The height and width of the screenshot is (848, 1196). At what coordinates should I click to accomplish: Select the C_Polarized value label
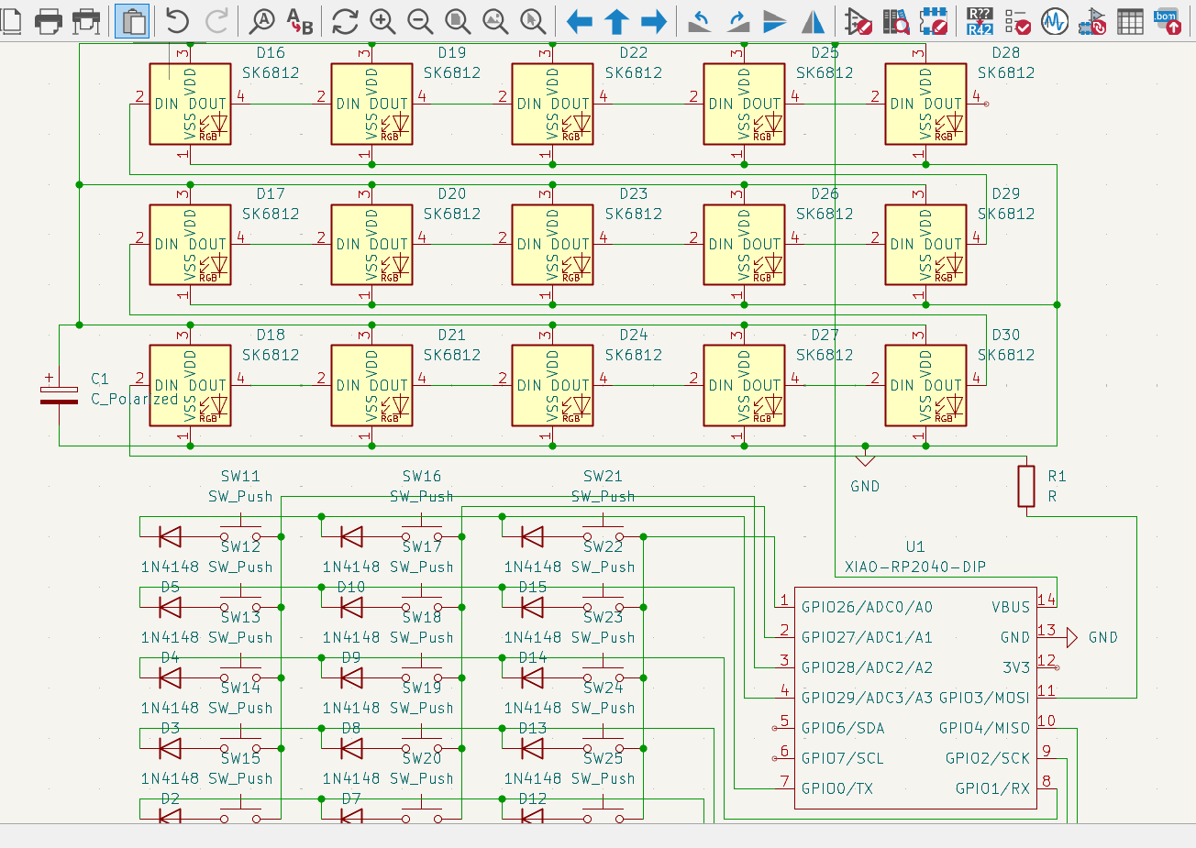[x=135, y=399]
